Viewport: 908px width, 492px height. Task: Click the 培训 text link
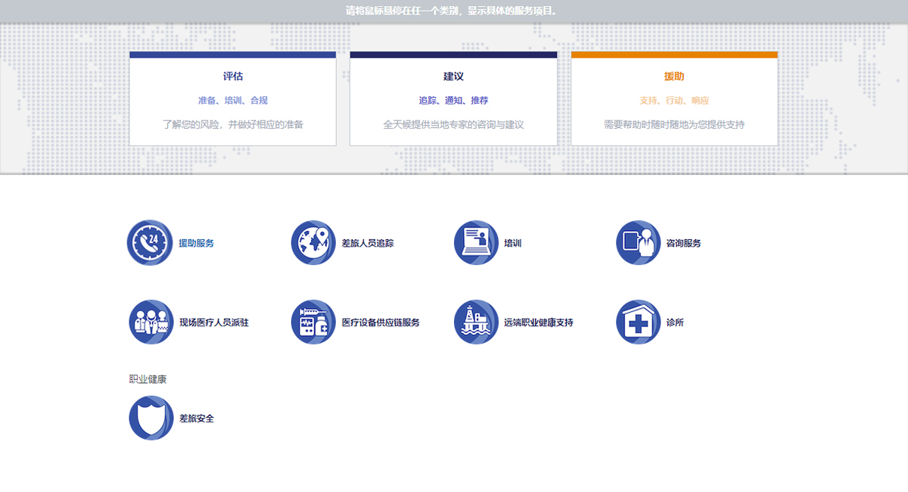(x=513, y=244)
